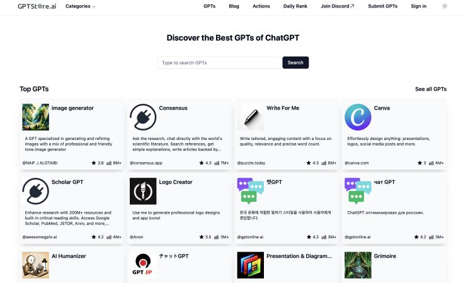This screenshot has height=283, width=468.
Task: Click the AI Humanizer cartoon icon
Action: [35, 265]
